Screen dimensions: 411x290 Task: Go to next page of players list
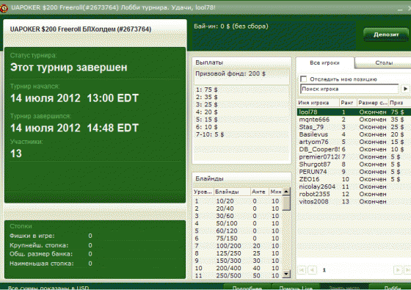pos(398,270)
